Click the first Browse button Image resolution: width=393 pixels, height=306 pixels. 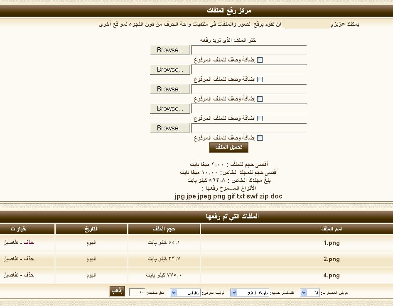point(170,50)
